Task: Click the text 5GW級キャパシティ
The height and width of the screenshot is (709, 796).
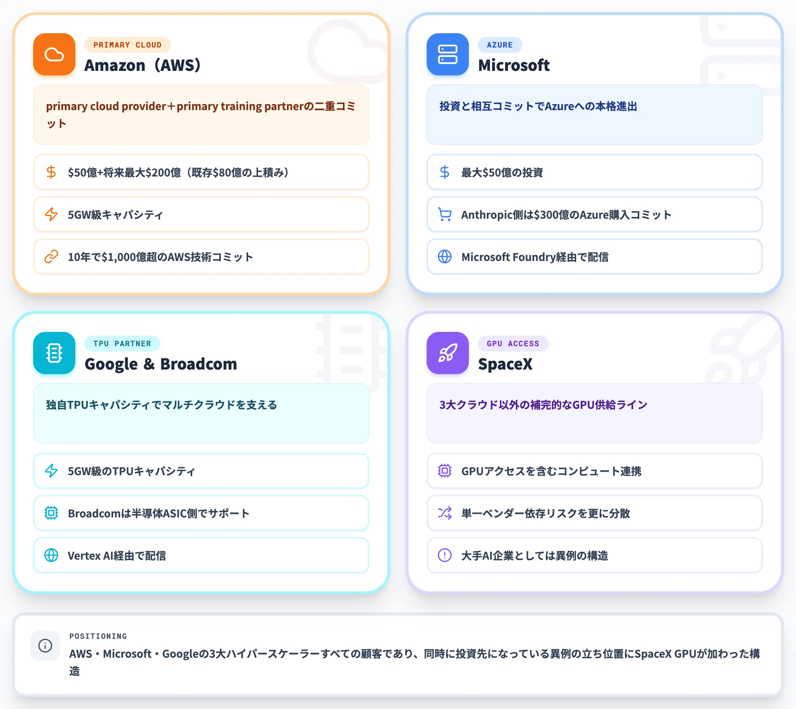Action: point(115,214)
